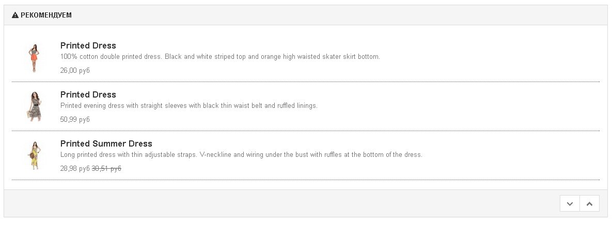The image size is (613, 225).
Task: Open the Printed Dress title priced 50,99 руб
Action: [88, 94]
